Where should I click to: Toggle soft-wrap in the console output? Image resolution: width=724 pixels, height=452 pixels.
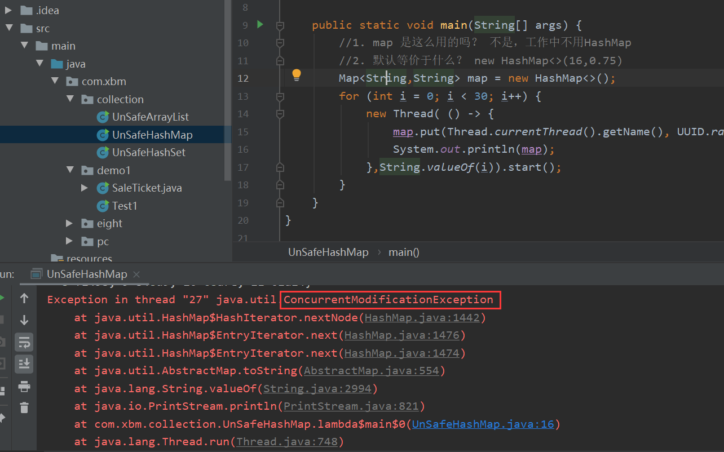(x=24, y=342)
